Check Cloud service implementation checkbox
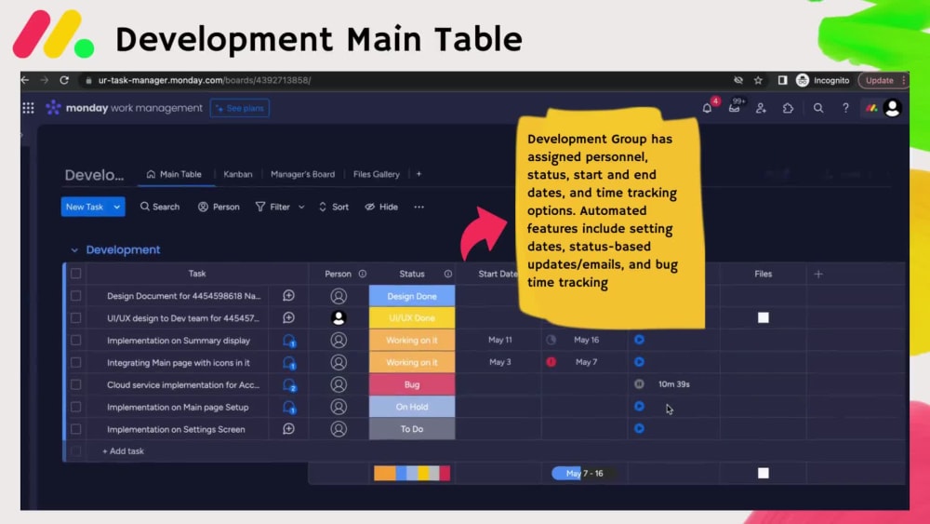 (76, 384)
